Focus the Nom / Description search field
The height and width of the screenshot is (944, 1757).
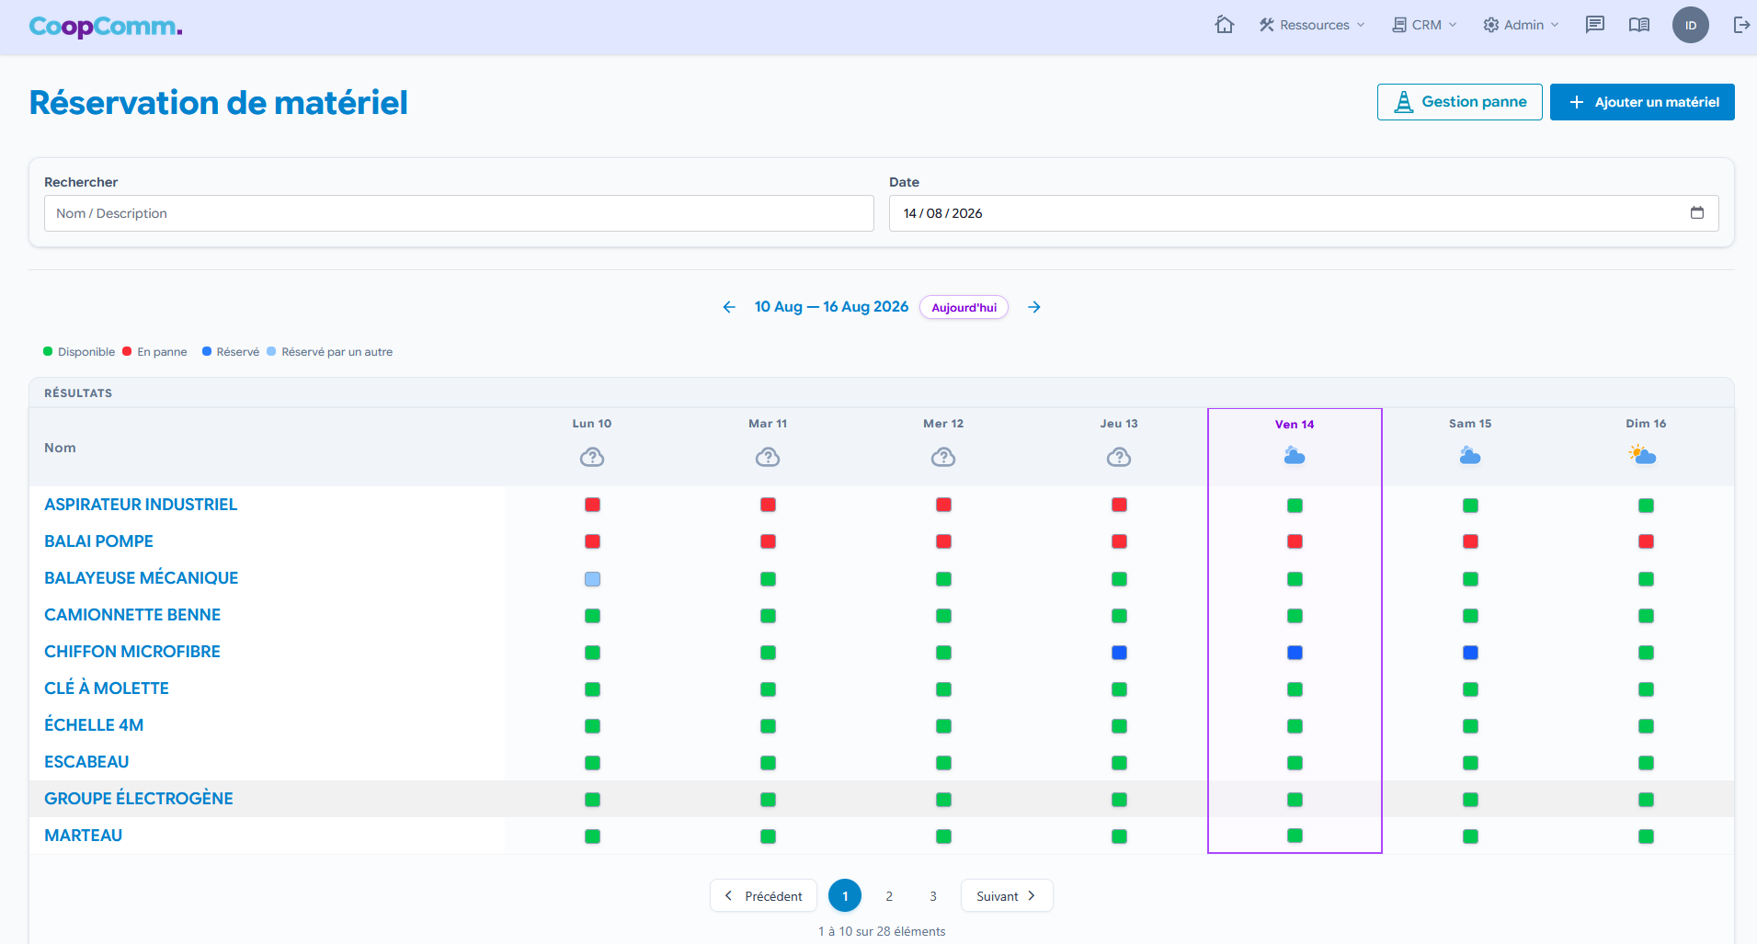click(x=459, y=213)
